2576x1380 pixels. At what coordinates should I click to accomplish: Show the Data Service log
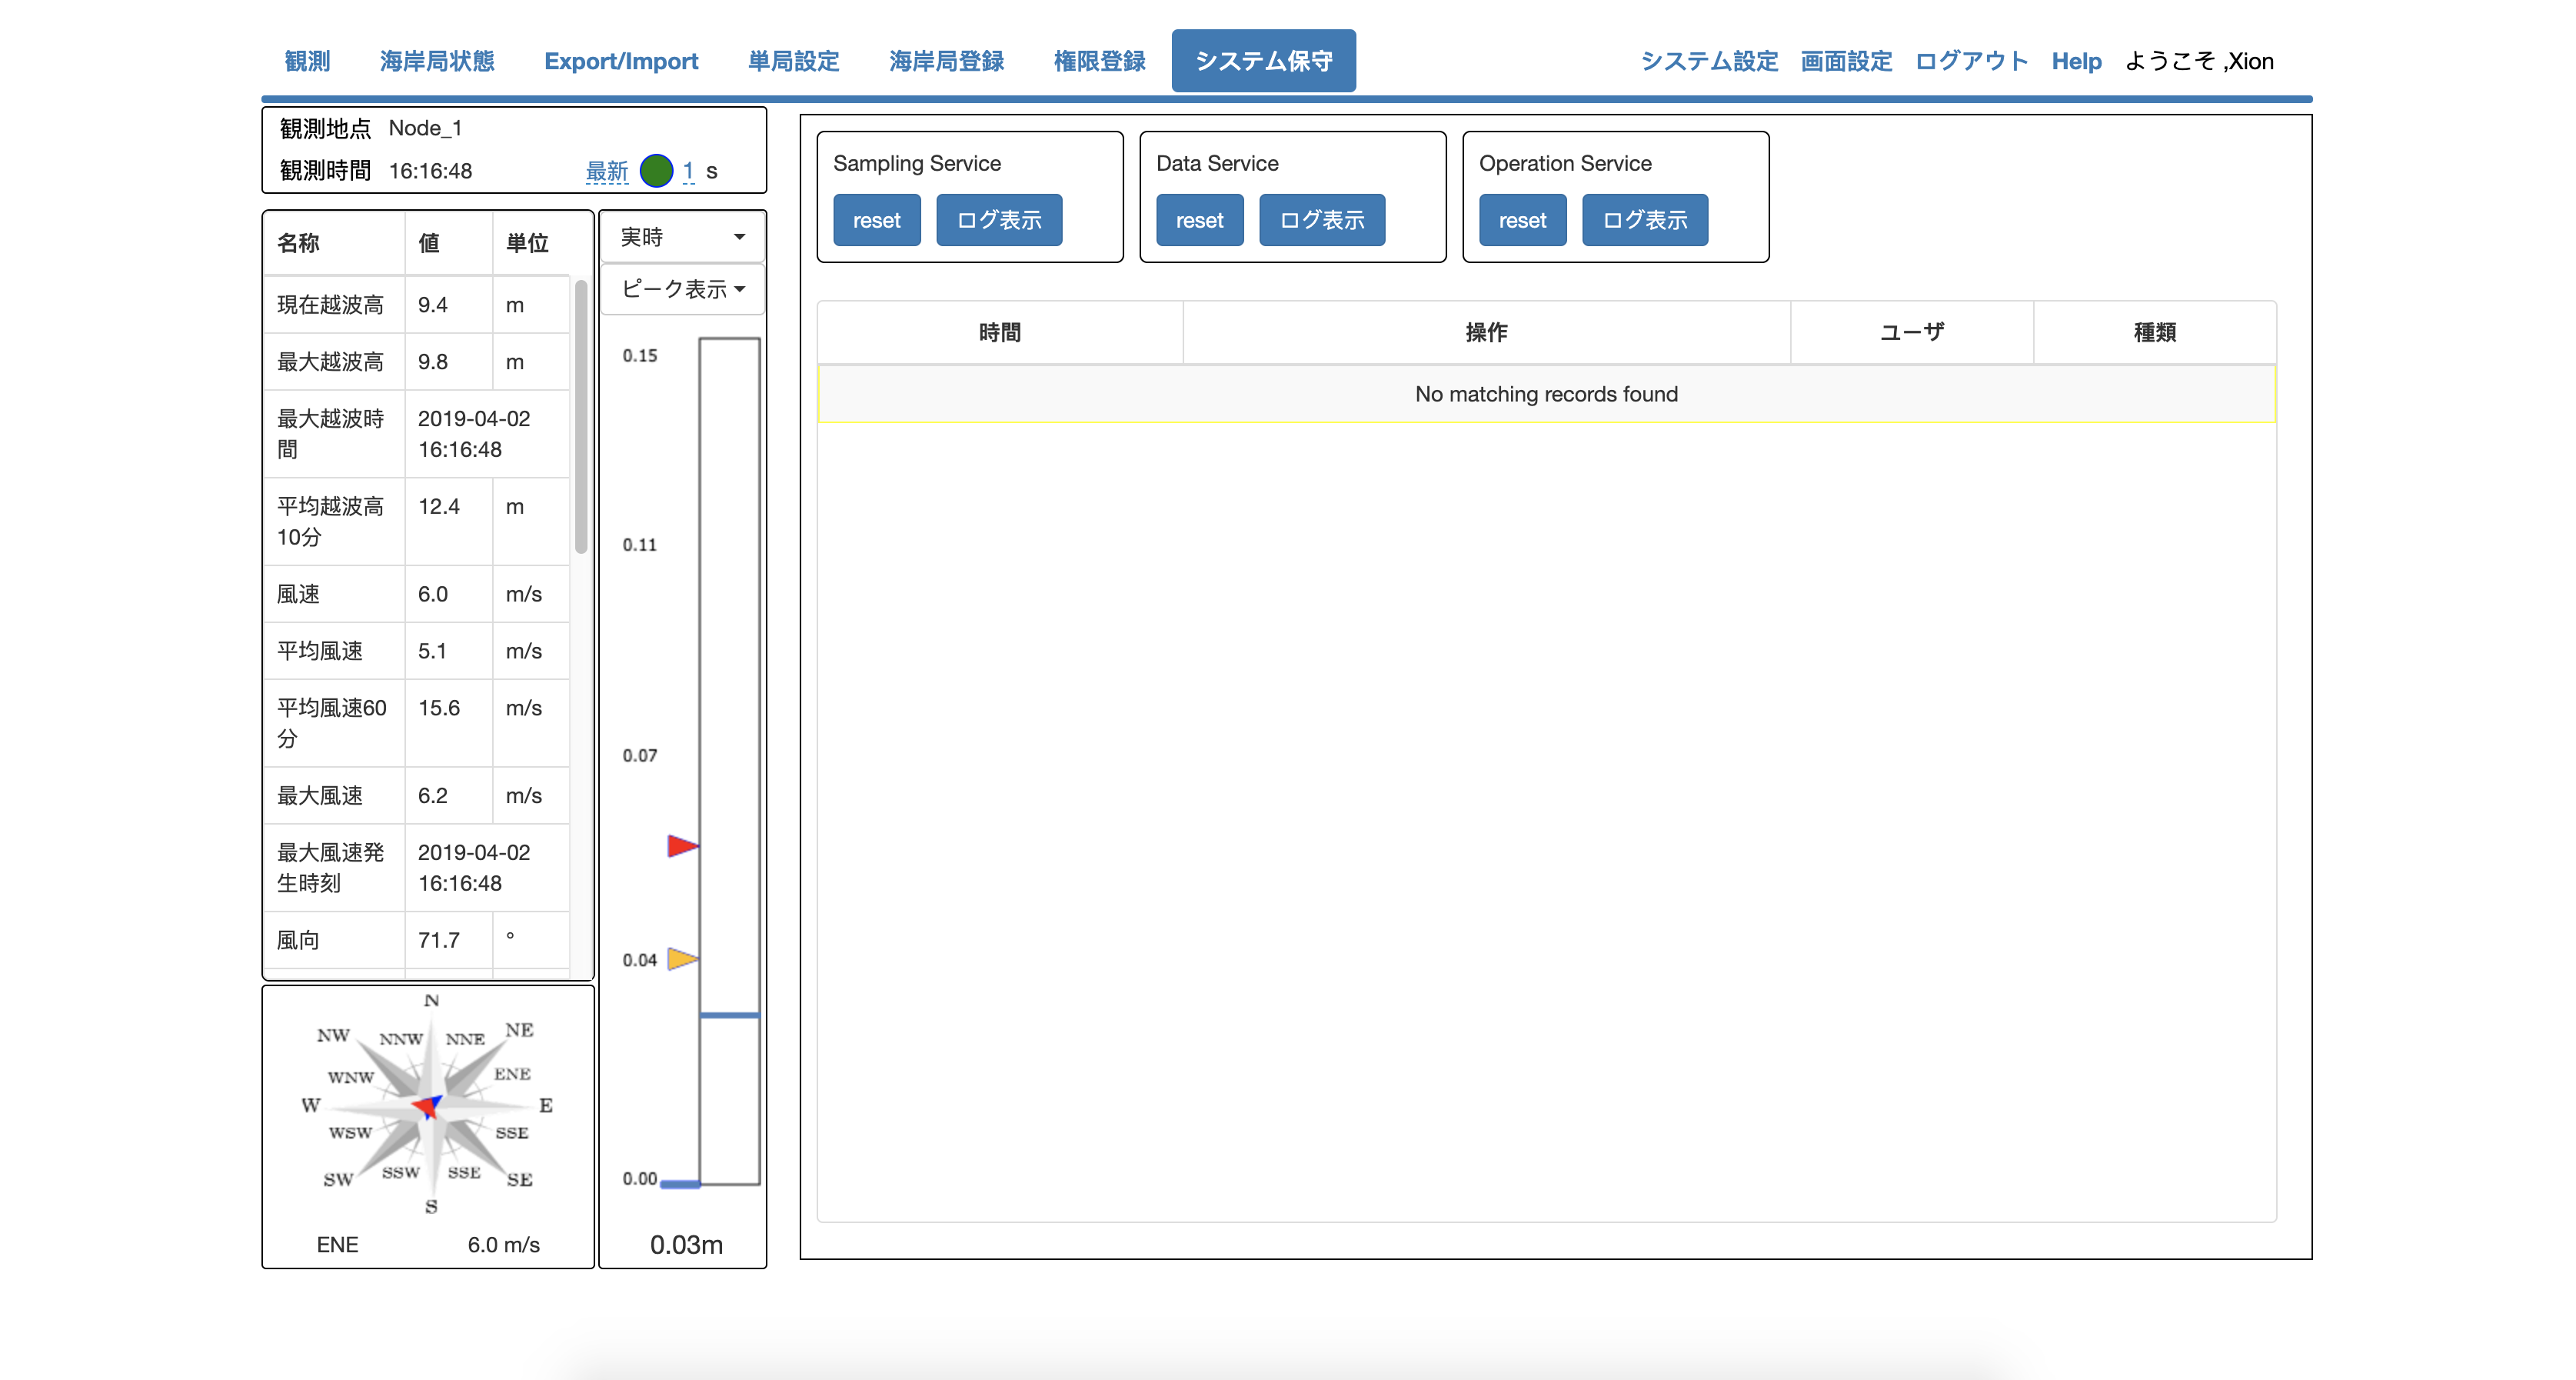coord(1321,220)
